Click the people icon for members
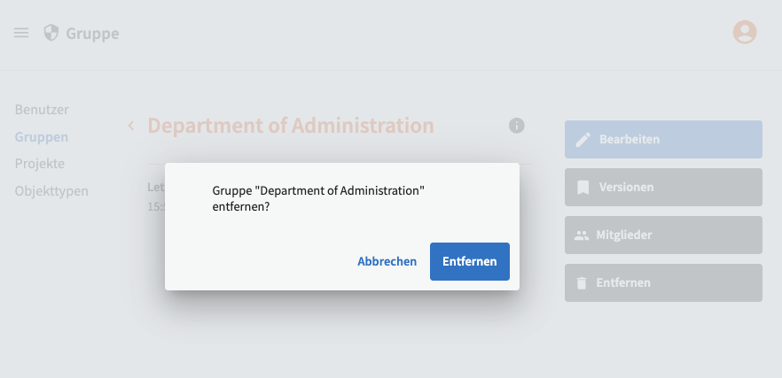Viewport: 782px width, 378px height. tap(582, 235)
